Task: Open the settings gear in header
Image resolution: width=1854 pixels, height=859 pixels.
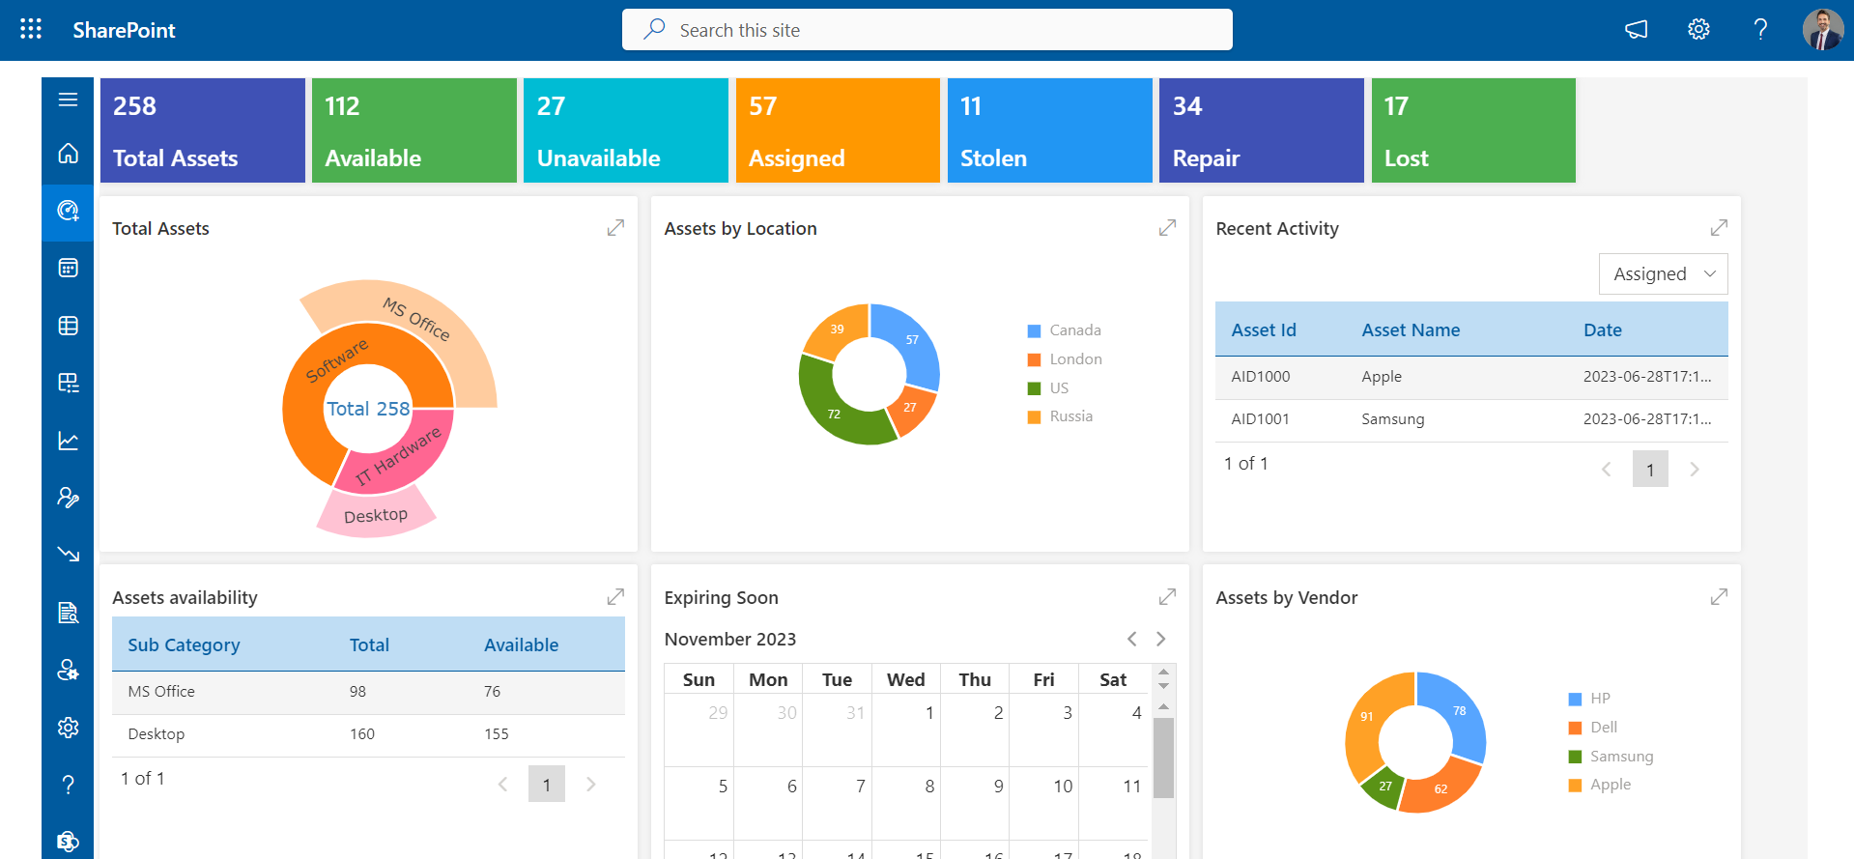Action: pos(1698,30)
